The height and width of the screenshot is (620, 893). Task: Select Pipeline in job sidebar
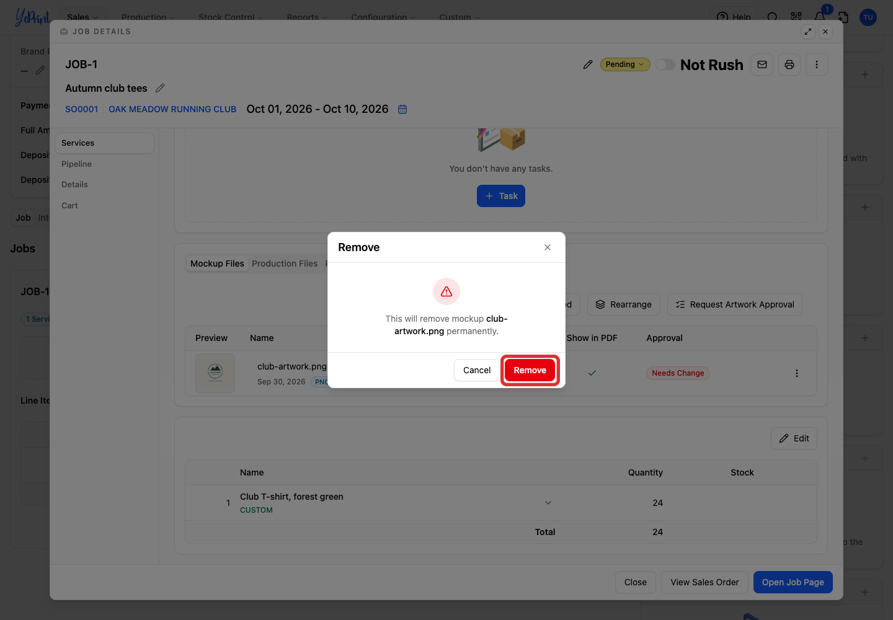104,164
